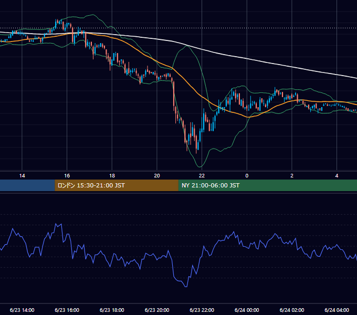
Task: Click the oscillator's highest peak before 16:00
Action: click(x=56, y=224)
